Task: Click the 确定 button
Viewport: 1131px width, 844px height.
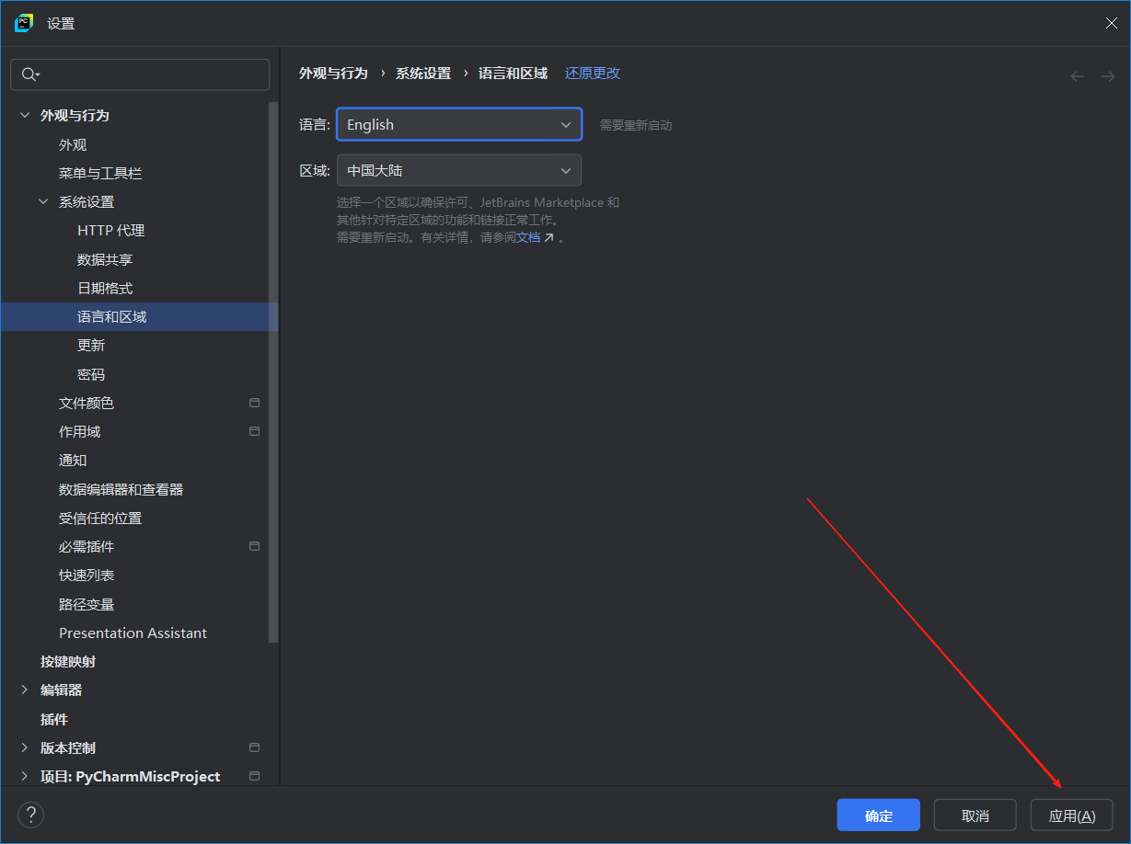Action: (878, 815)
